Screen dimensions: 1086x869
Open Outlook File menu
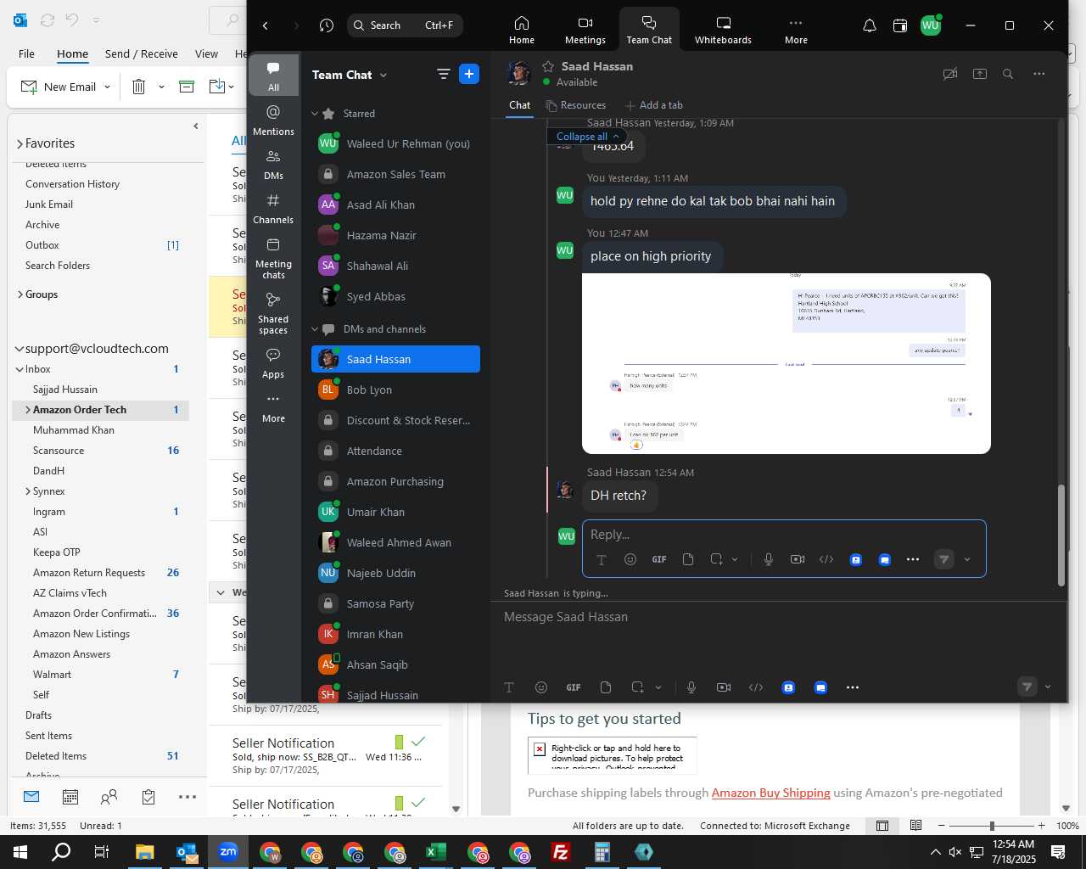coord(27,53)
